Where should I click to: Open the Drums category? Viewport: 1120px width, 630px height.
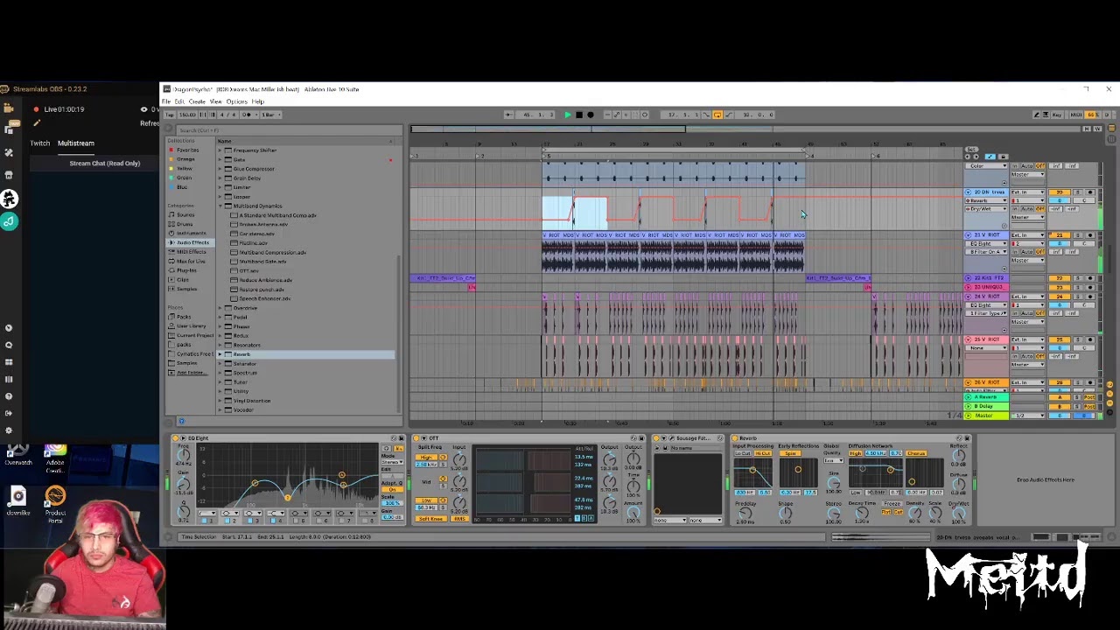pos(185,224)
